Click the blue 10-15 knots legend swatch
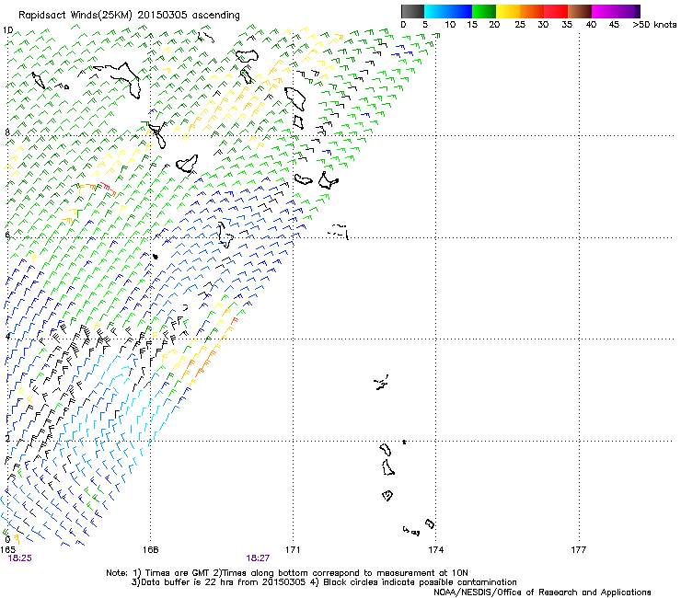This screenshot has width=681, height=598. (460, 11)
